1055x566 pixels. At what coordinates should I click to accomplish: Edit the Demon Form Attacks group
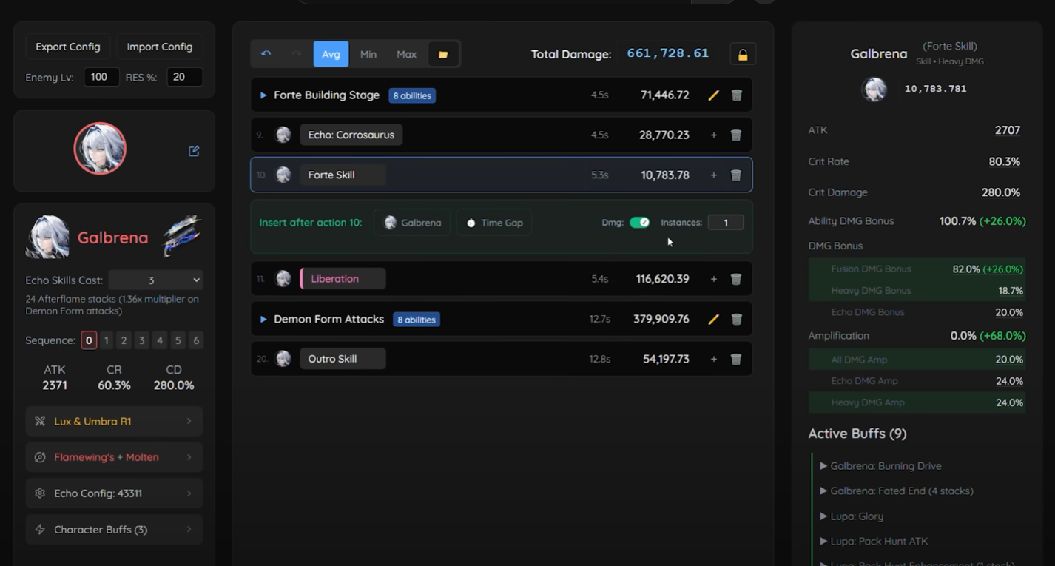pyautogui.click(x=713, y=320)
